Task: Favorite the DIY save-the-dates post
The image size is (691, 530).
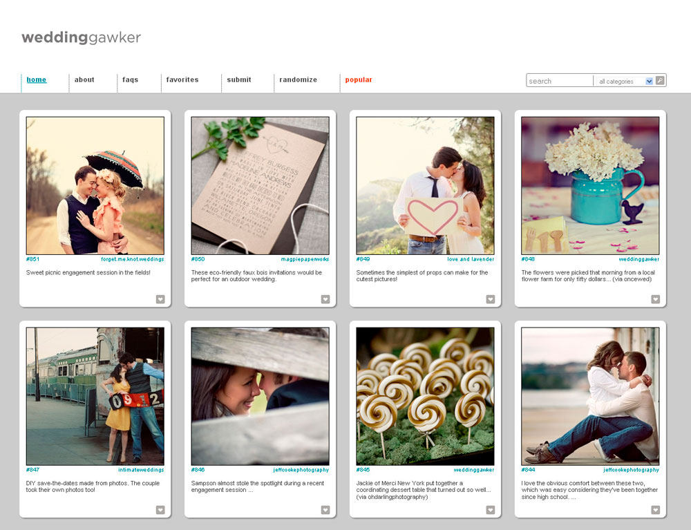Action: click(x=160, y=510)
